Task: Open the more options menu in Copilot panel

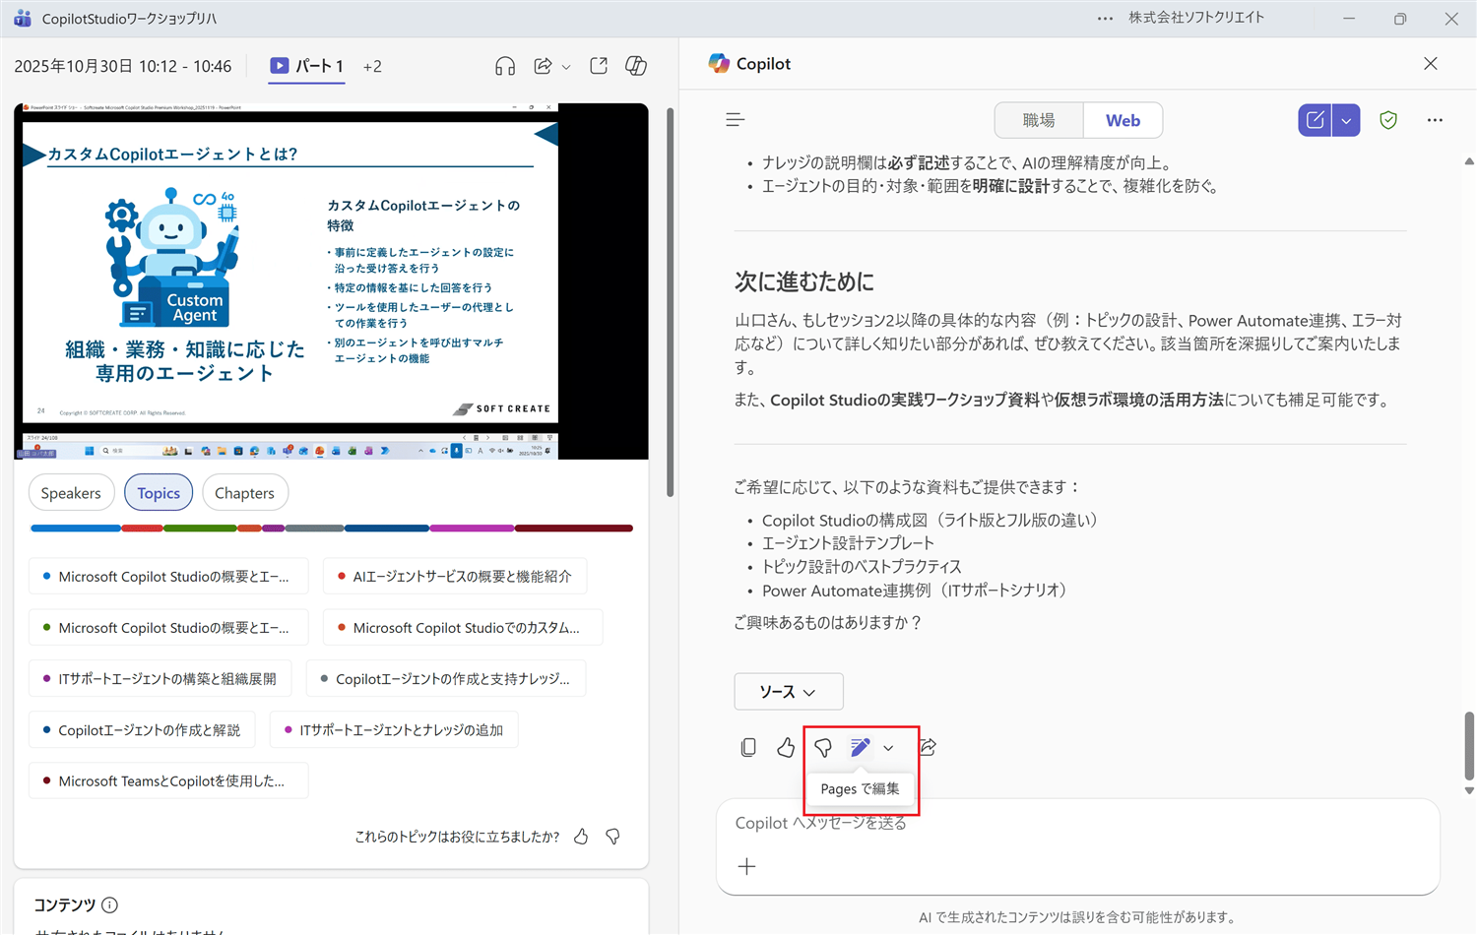Action: 1435,119
